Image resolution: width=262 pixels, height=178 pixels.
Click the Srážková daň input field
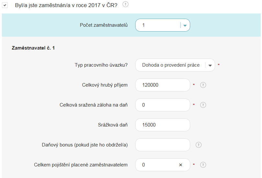pos(162,125)
